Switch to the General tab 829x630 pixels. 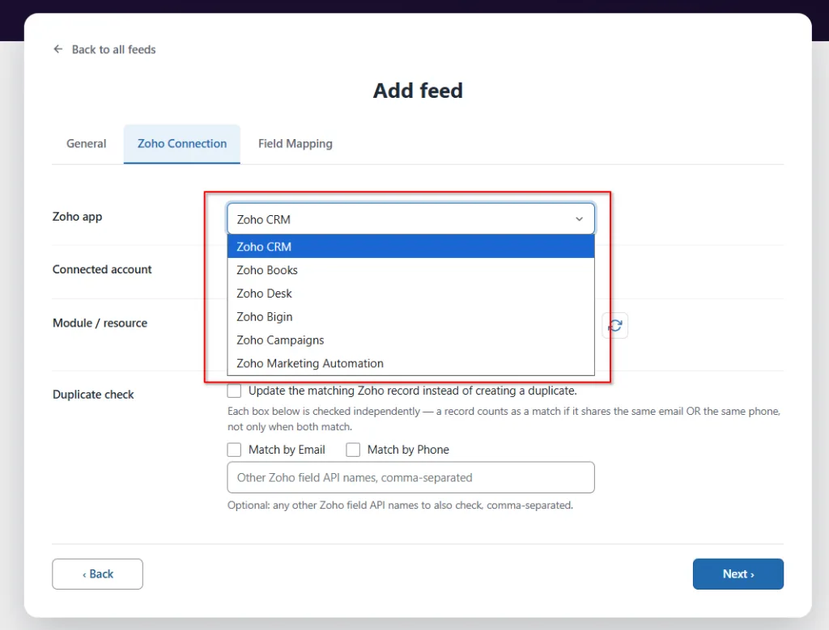coord(86,144)
